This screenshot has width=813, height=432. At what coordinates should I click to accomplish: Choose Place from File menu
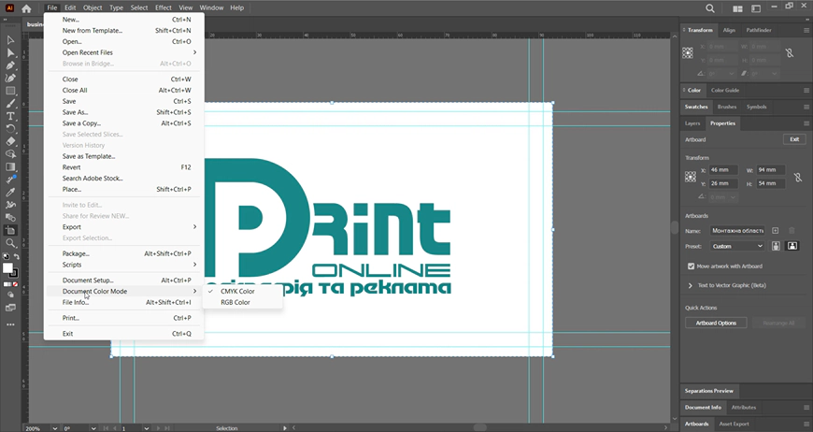point(124,189)
